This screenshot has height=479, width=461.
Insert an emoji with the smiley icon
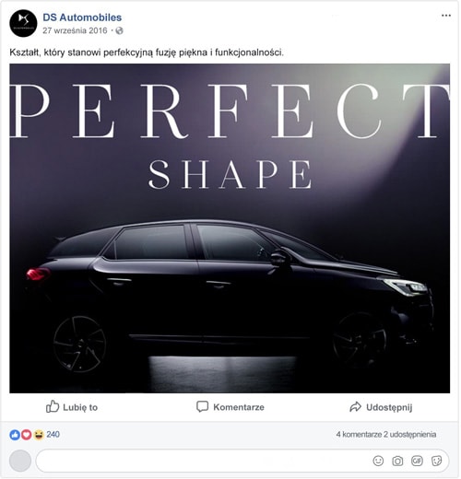tap(378, 461)
